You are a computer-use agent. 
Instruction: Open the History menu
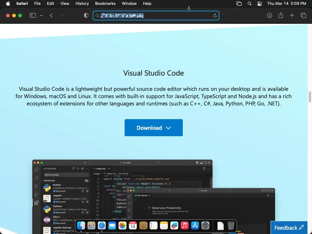tap(82, 4)
